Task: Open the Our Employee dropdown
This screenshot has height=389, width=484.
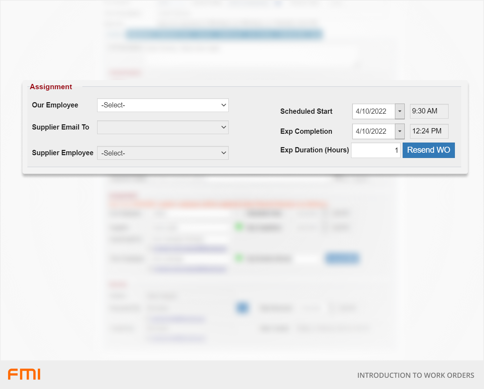Action: [x=163, y=105]
